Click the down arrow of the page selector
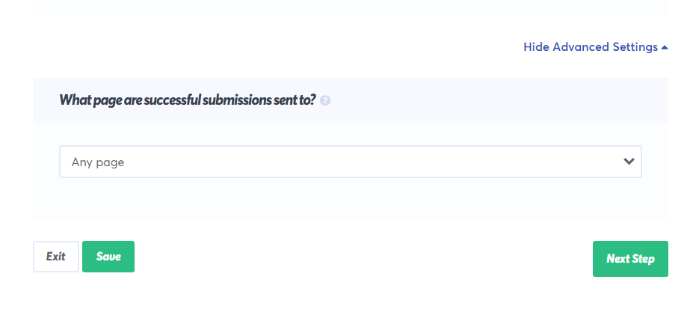Screen dimensions: 699x327 tap(629, 162)
